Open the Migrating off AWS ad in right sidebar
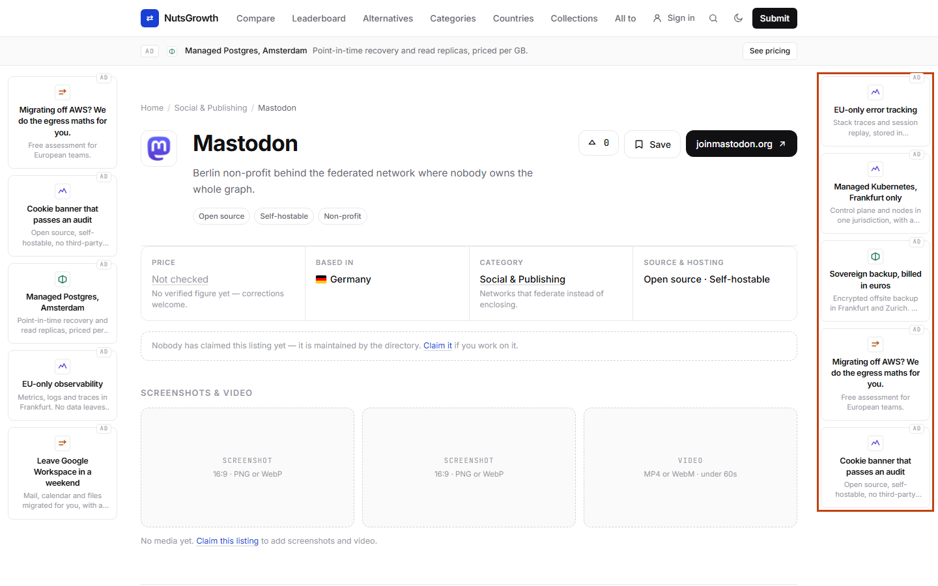 pos(875,374)
